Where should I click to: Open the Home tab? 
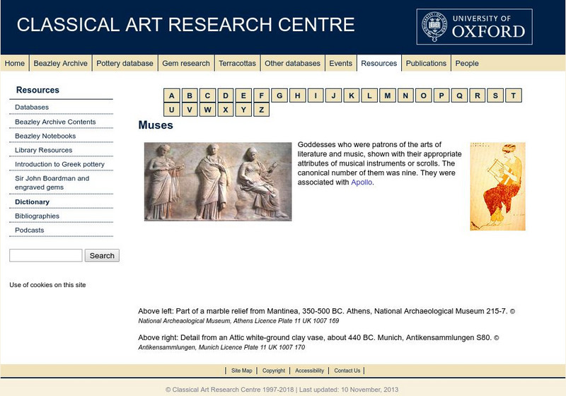click(14, 63)
